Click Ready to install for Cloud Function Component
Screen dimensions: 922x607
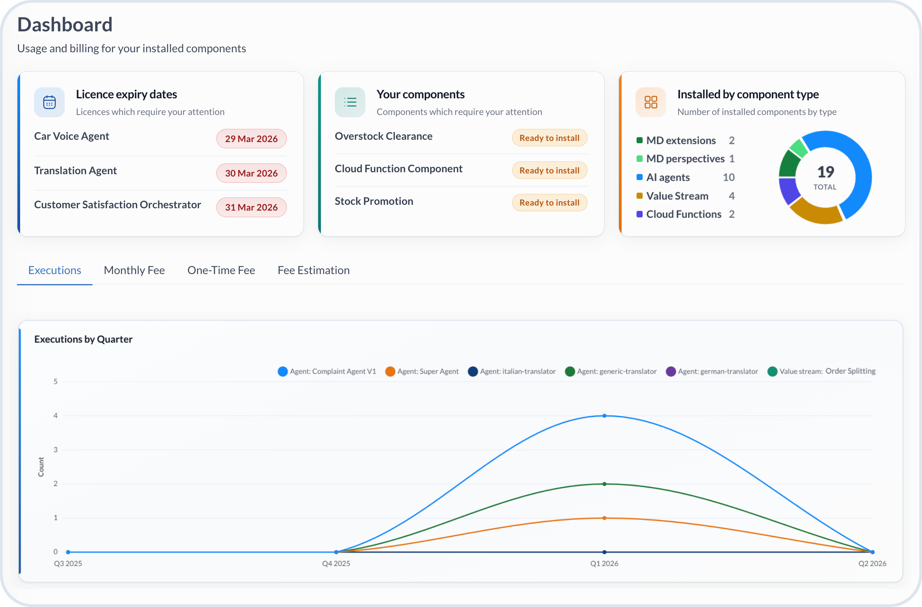point(549,170)
